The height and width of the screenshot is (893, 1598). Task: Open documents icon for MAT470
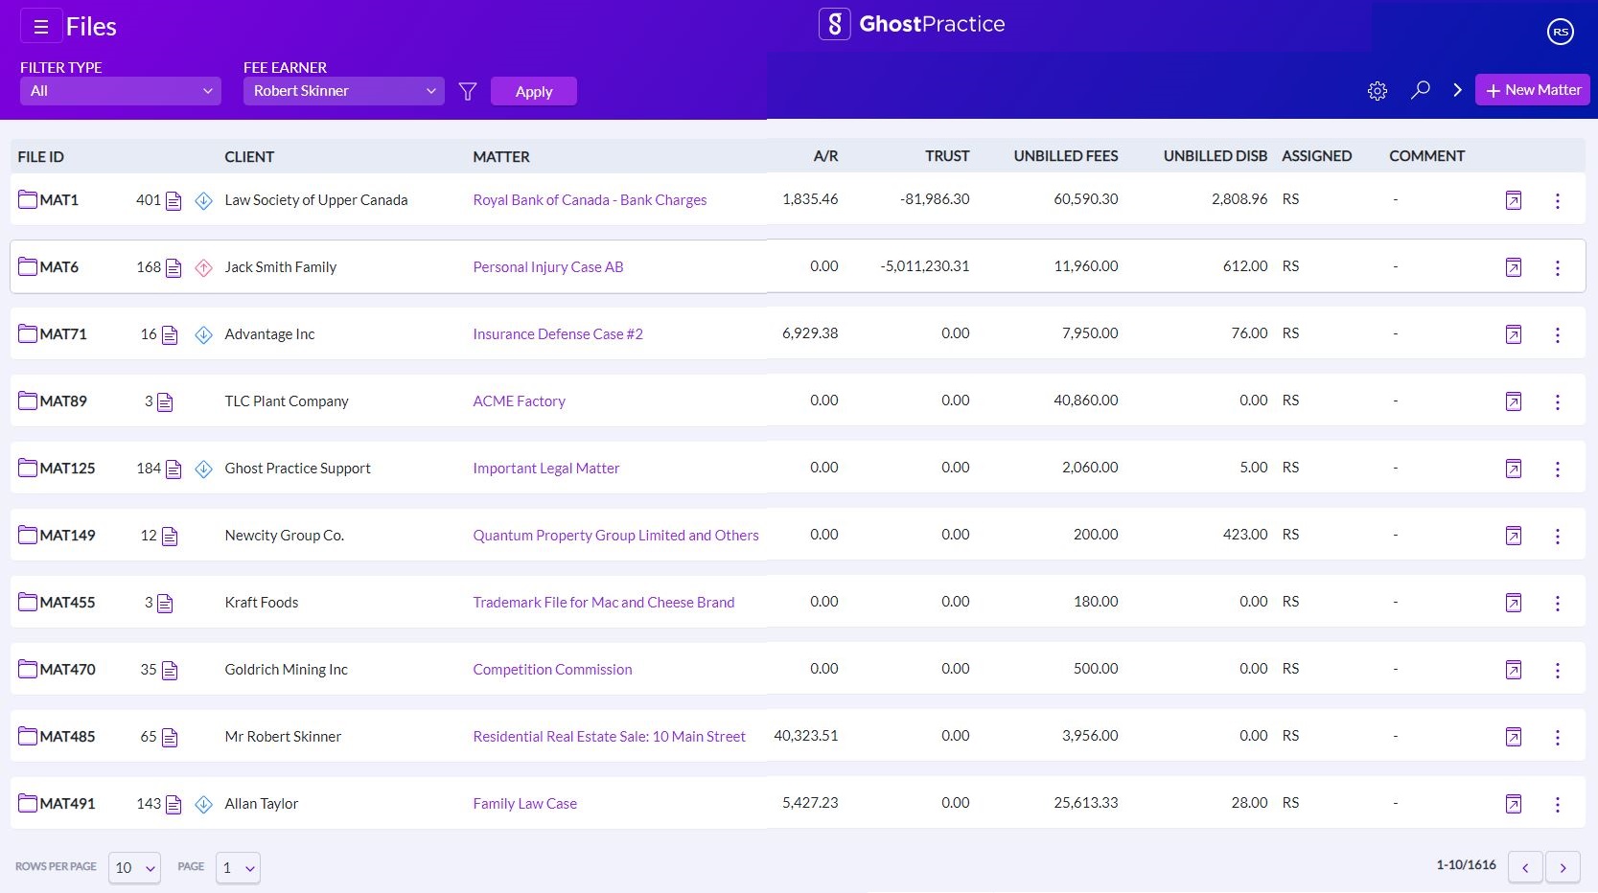(x=170, y=670)
